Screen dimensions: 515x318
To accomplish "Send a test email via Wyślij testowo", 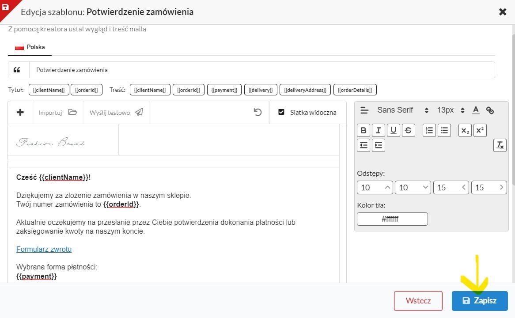I will 116,112.
